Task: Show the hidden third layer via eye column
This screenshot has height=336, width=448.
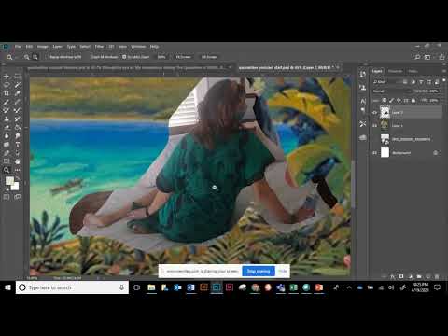Action: (374, 139)
